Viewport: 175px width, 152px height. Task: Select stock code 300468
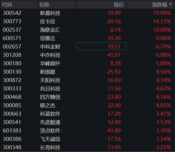12,97
